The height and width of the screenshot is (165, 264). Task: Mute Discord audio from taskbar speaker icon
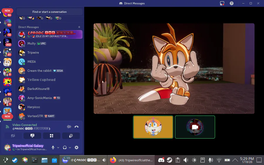point(104,160)
